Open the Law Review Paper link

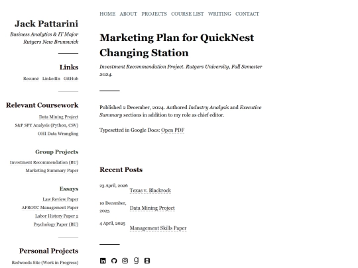point(60,199)
